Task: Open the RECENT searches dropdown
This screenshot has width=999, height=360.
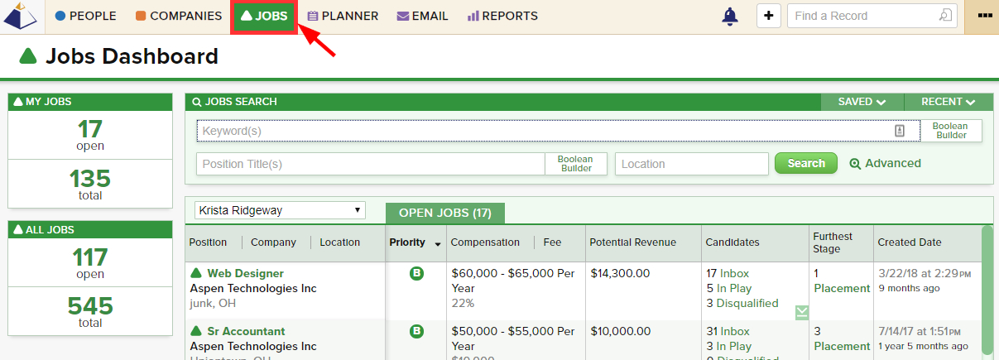Action: (x=948, y=102)
